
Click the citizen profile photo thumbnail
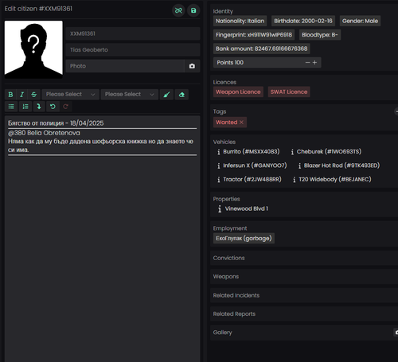click(x=33, y=49)
